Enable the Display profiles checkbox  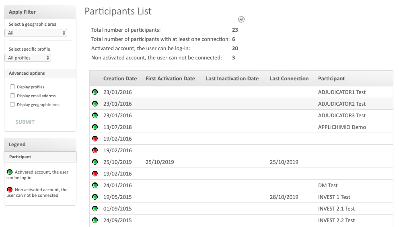coord(12,87)
